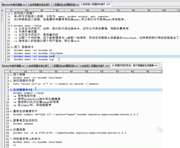Screen dimensions: 180x148
Task: Click heading '6.创建容器'
Action: 18,129
